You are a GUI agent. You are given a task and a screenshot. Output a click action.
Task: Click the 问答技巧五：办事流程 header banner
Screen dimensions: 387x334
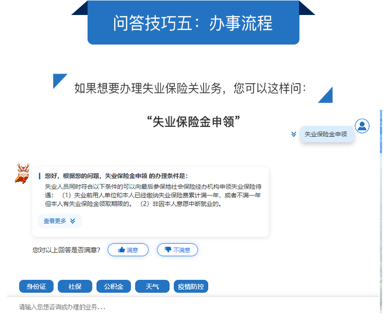coord(193,23)
